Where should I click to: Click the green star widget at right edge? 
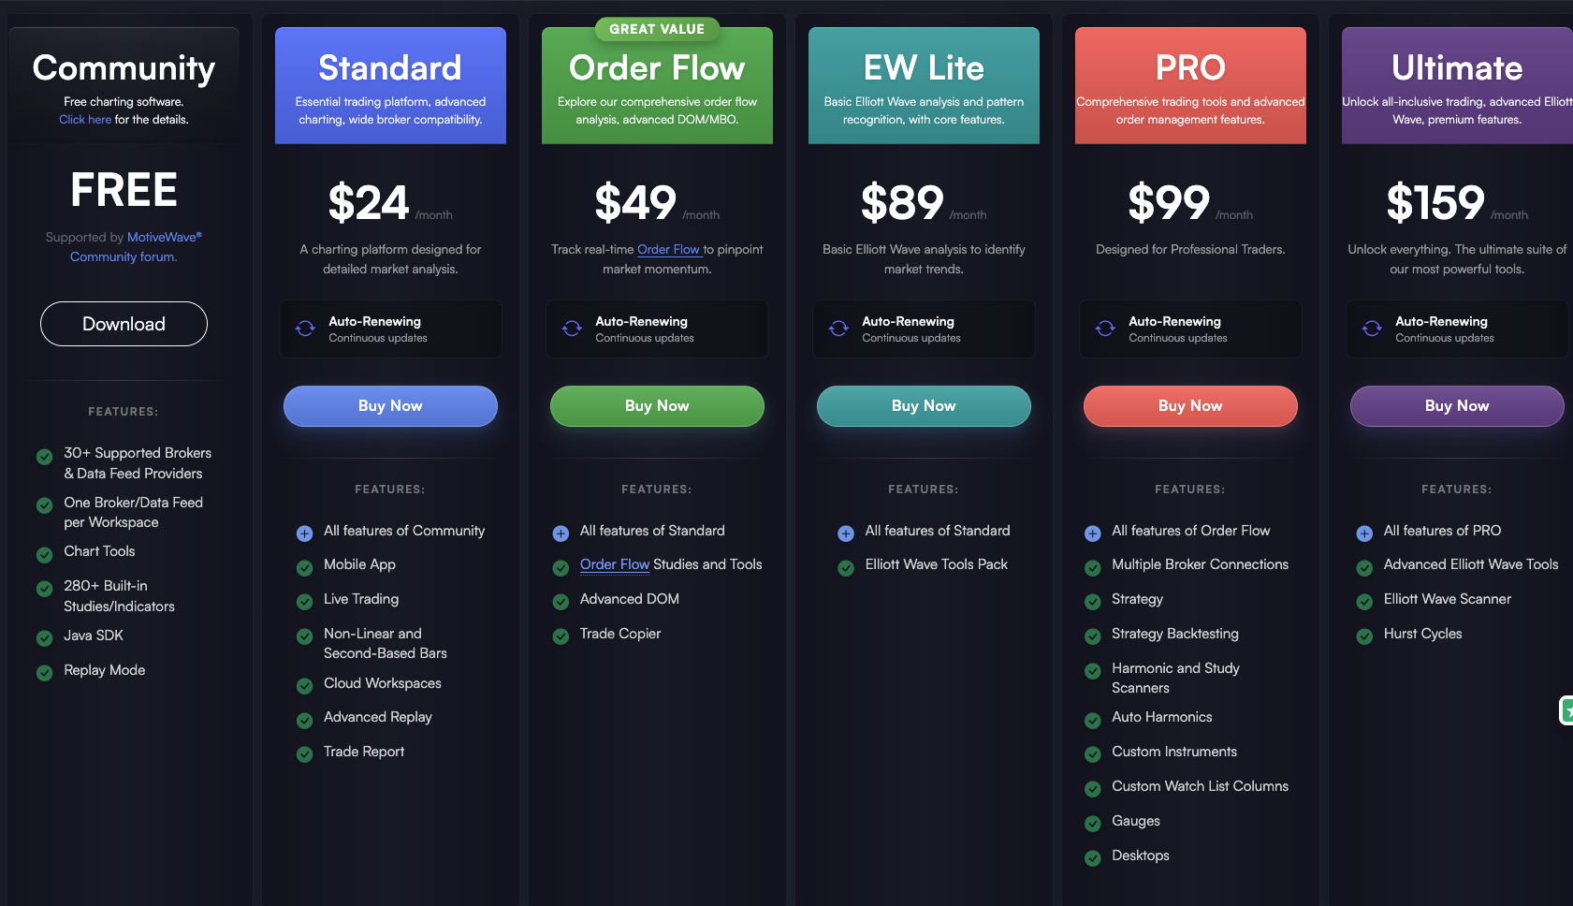tap(1567, 711)
